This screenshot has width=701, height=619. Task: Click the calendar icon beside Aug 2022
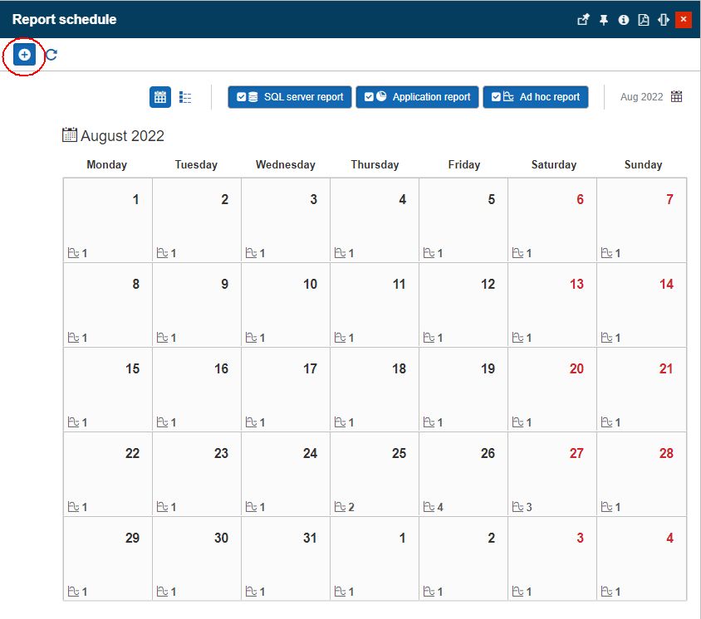click(677, 97)
